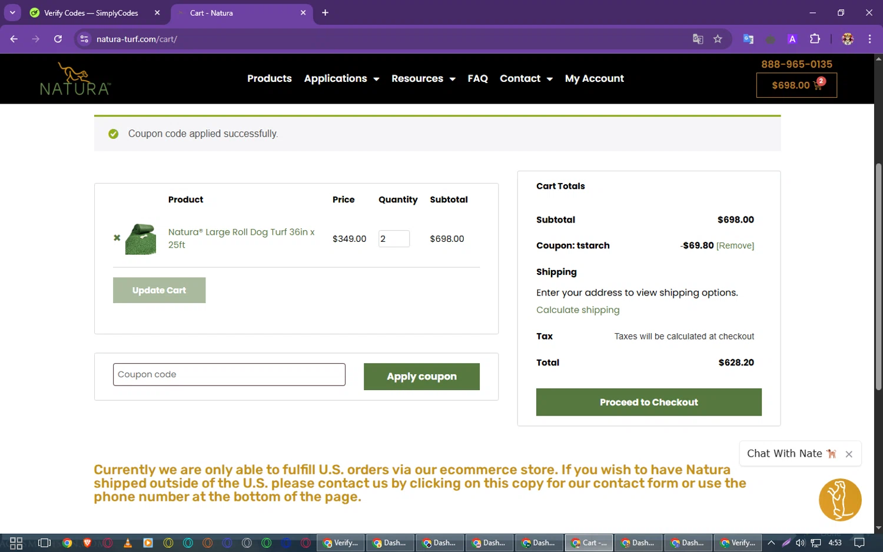Switch to Verify Codes — SimplyCodes tab
This screenshot has height=552, width=883.
pyautogui.click(x=91, y=13)
